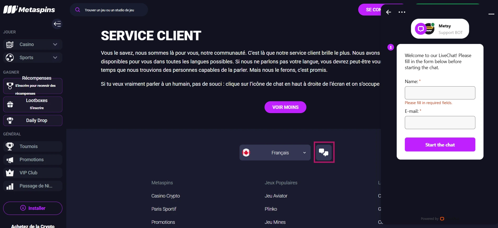Open Jeu Mines link
The image size is (498, 228).
(275, 222)
